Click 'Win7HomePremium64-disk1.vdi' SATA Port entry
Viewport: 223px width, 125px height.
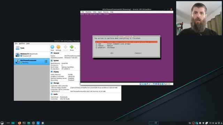tap(88, 91)
